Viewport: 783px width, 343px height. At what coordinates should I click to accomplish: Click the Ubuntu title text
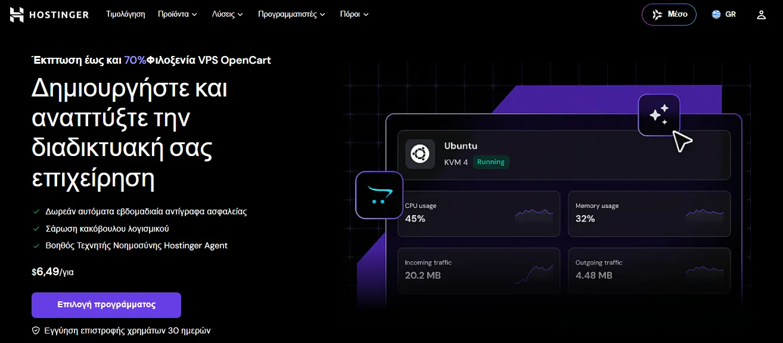(x=461, y=146)
